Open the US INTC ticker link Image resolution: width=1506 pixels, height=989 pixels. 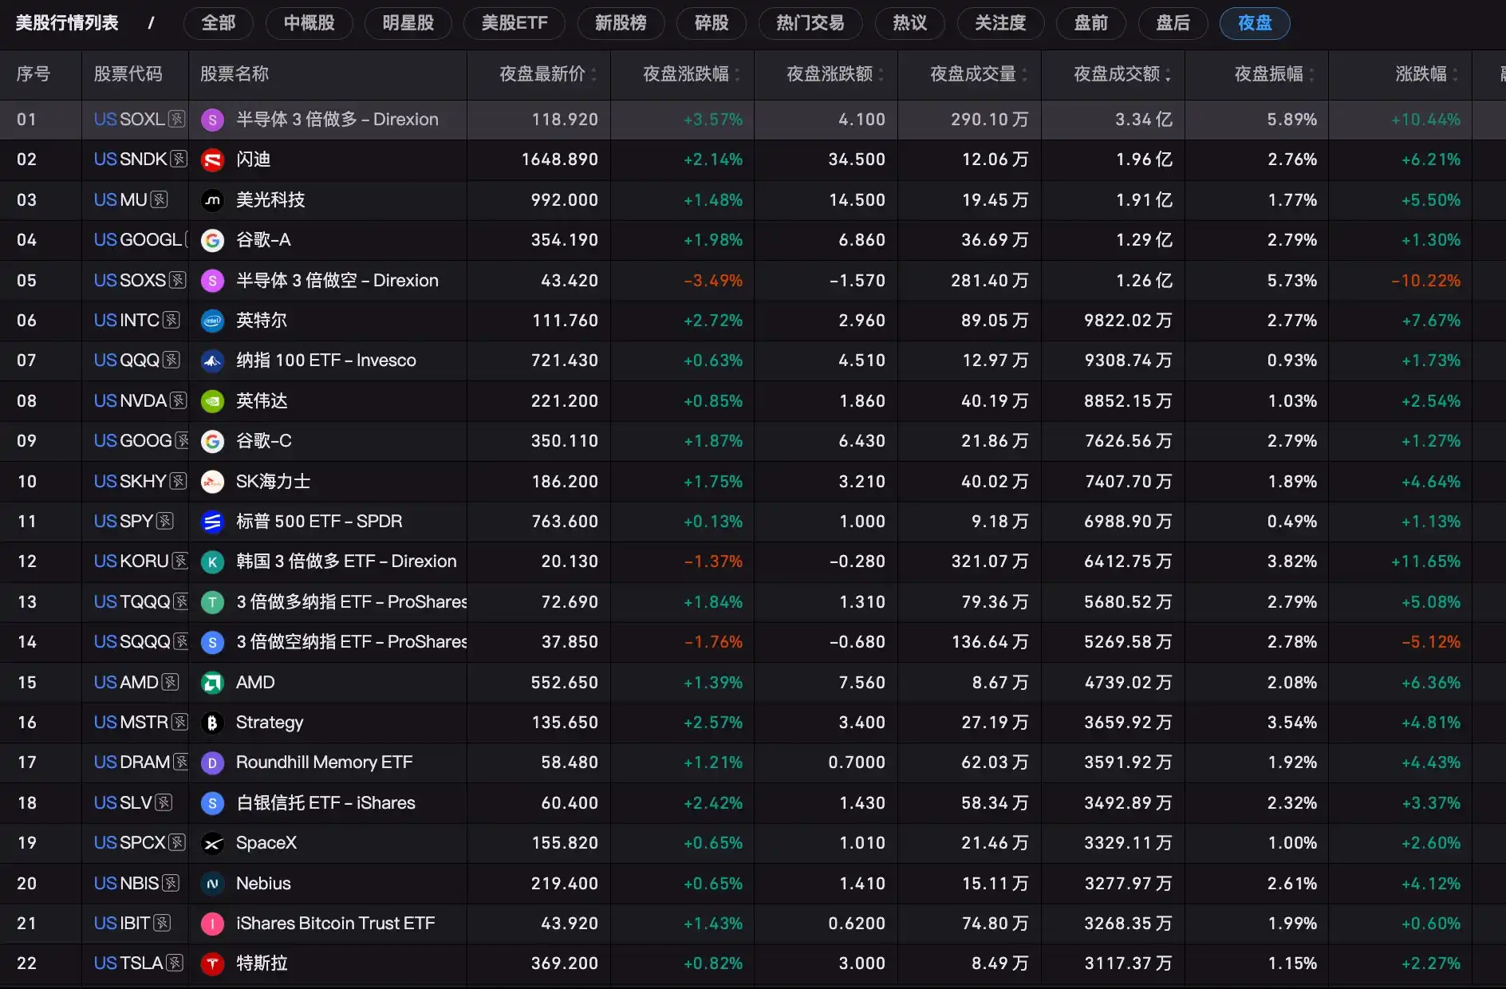pyautogui.click(x=127, y=320)
